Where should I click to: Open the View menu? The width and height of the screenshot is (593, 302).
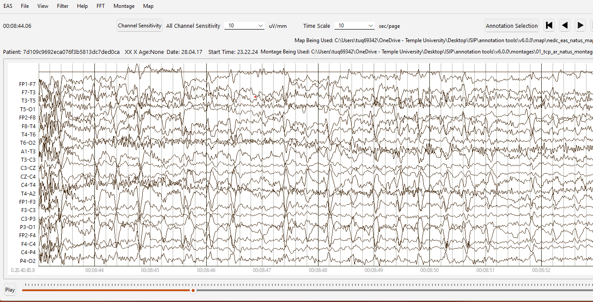click(43, 6)
